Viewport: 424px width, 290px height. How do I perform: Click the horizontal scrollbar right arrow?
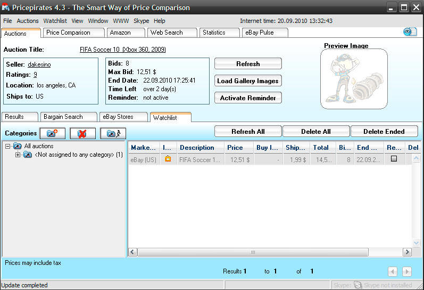click(406, 252)
